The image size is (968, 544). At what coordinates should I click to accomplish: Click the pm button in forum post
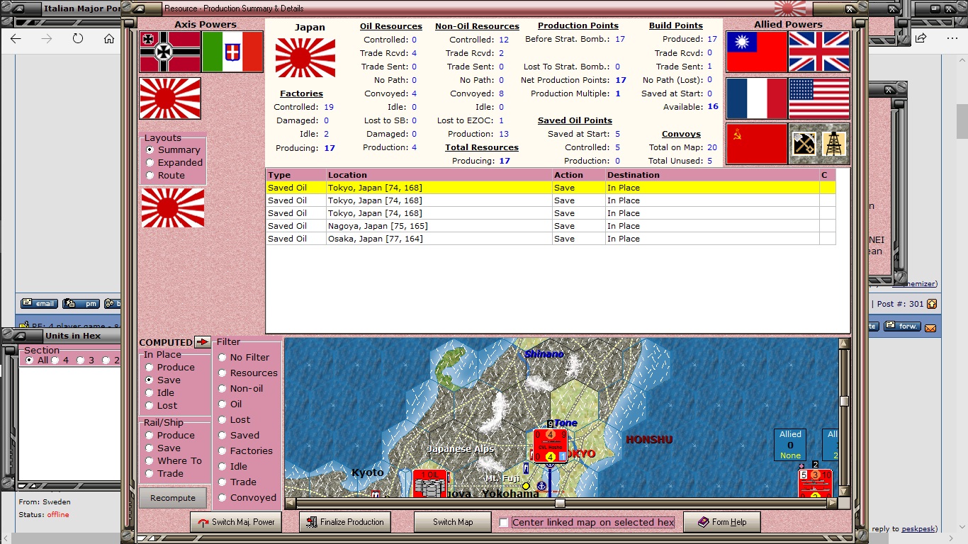pyautogui.click(x=81, y=303)
